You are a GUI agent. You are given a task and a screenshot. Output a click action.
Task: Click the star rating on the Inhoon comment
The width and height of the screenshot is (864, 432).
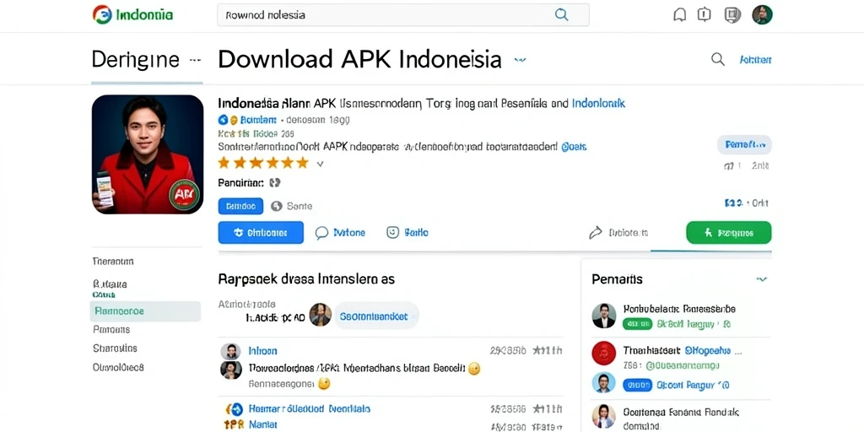tap(547, 350)
